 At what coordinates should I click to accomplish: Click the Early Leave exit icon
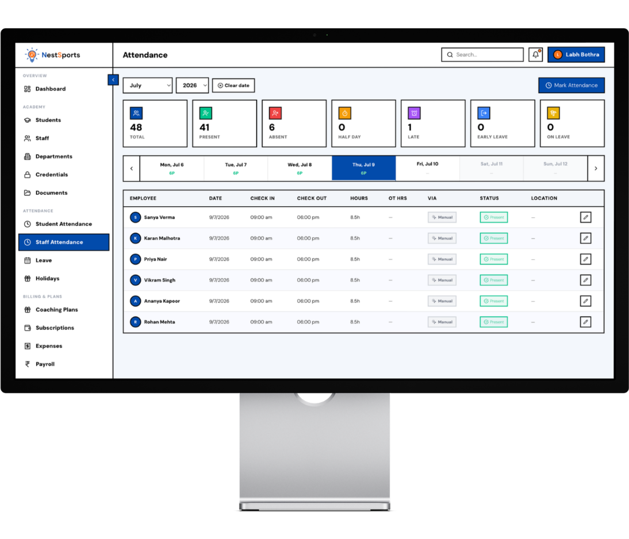(x=484, y=113)
